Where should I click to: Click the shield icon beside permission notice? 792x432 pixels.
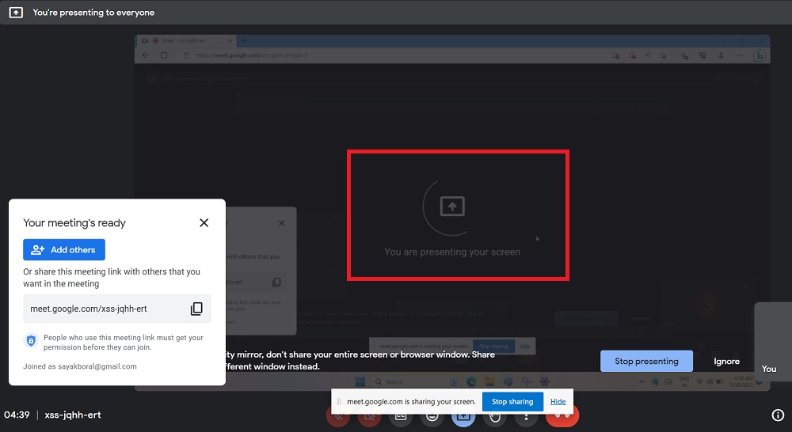coord(31,341)
